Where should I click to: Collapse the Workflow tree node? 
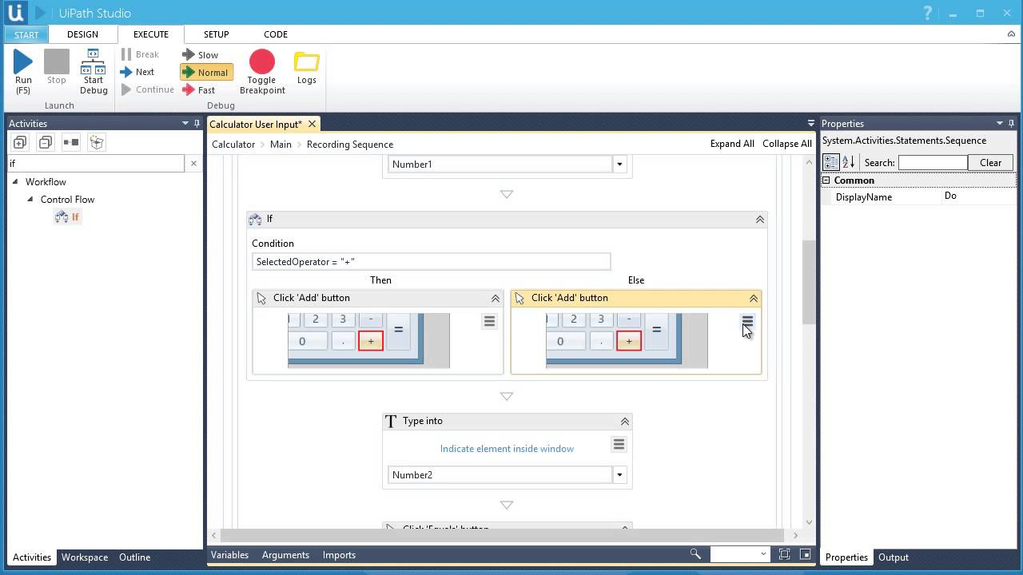[15, 182]
